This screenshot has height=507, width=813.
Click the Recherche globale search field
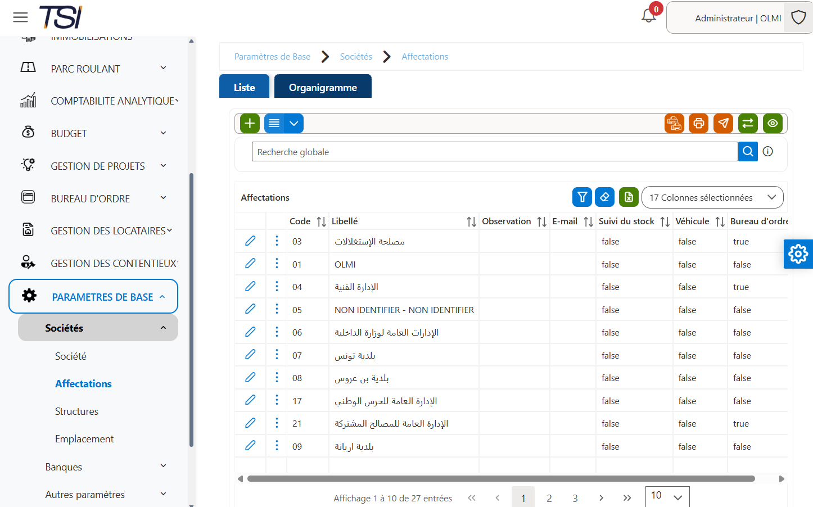click(x=495, y=152)
